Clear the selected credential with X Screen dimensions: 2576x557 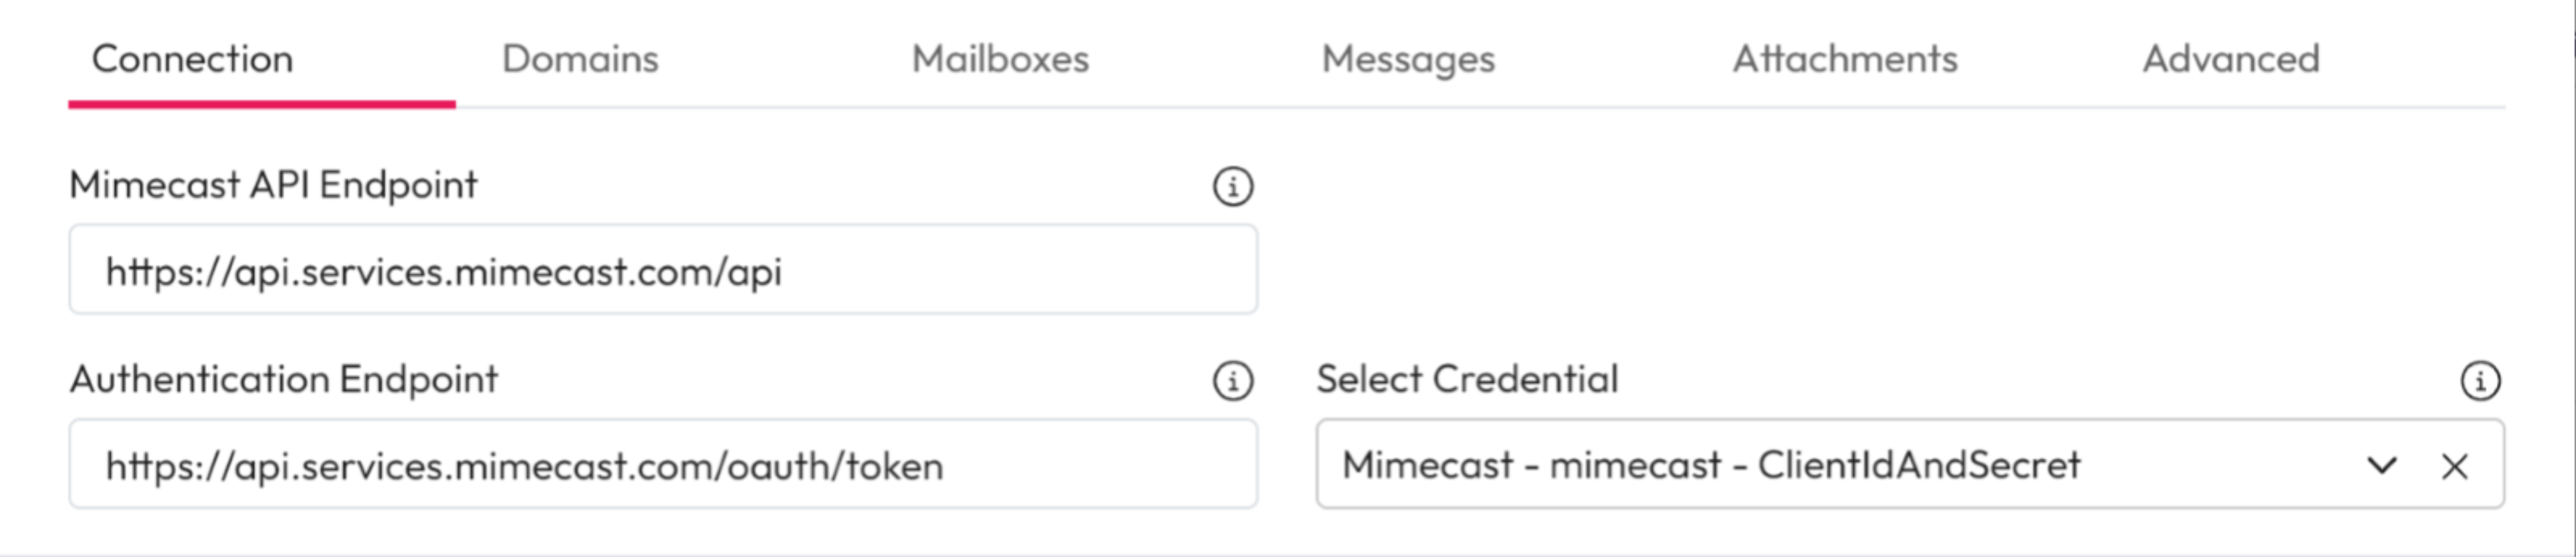coord(2454,466)
